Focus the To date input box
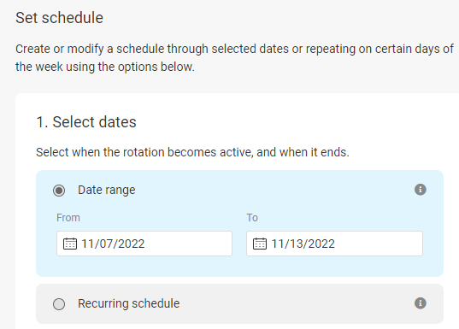The width and height of the screenshot is (459, 329). [x=334, y=244]
